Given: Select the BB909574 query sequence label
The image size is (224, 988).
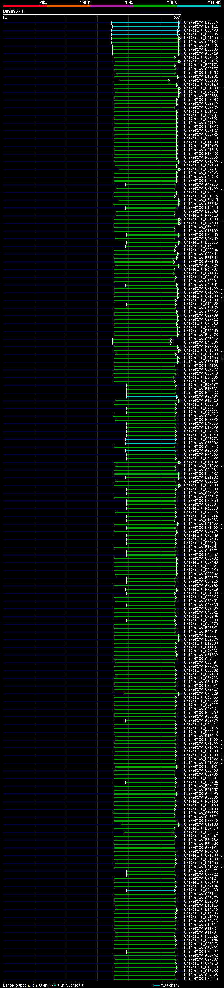Looking at the screenshot, I should (x=13, y=12).
